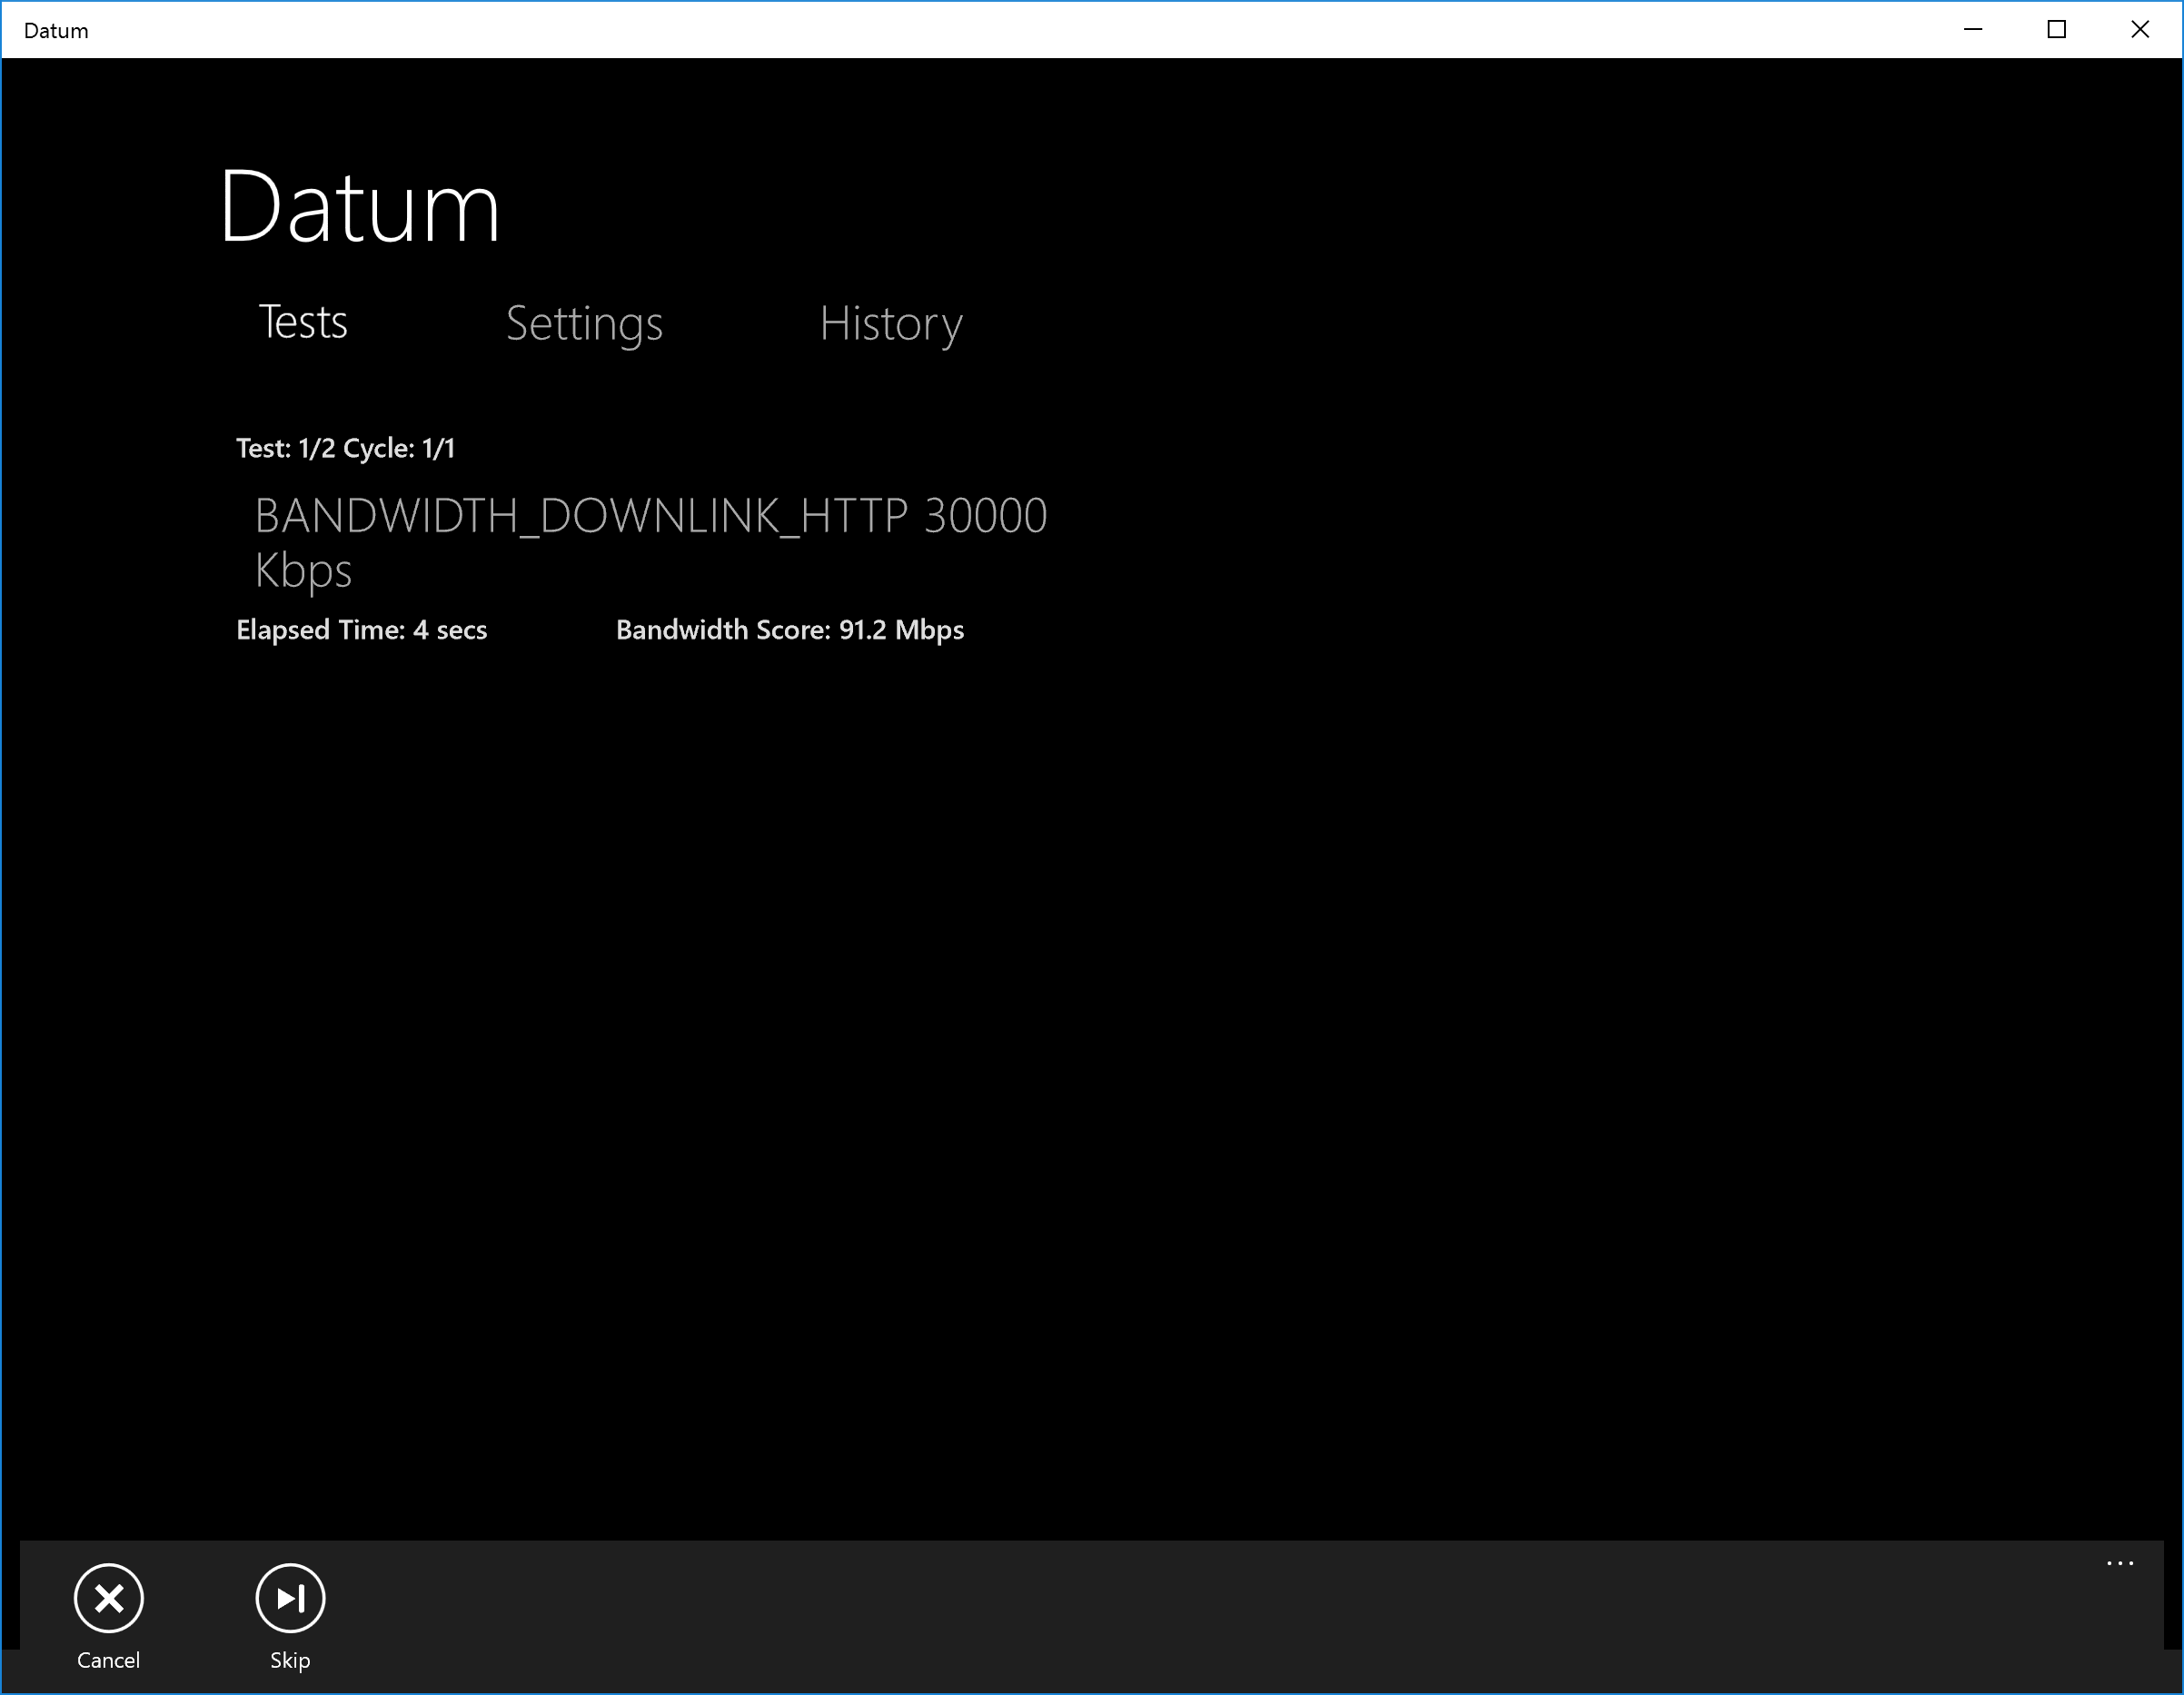Click the Kbps unit text line
2184x1695 pixels.
tap(303, 571)
